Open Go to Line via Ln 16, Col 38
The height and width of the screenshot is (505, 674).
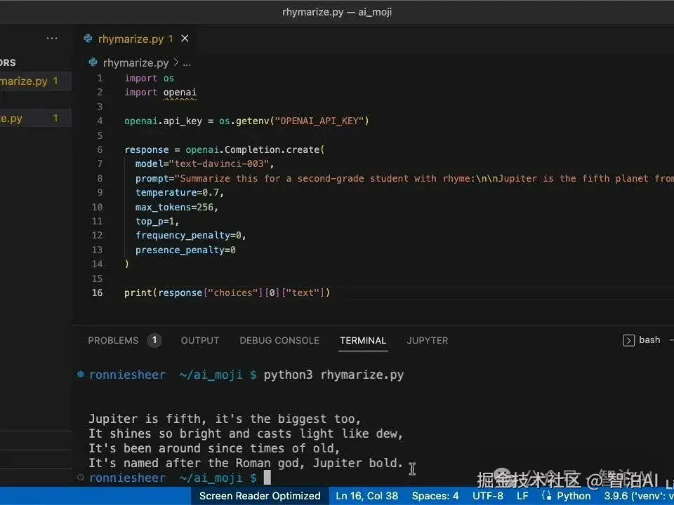coord(367,496)
